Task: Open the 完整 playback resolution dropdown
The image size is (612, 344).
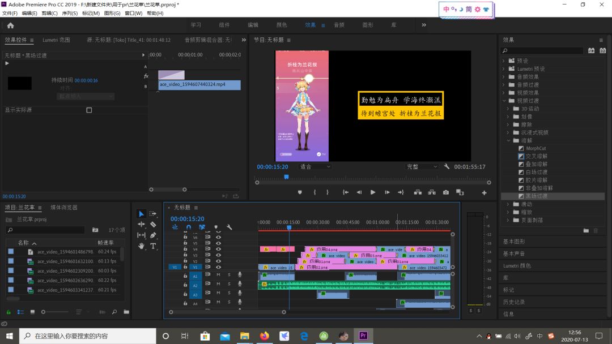Action: point(422,167)
